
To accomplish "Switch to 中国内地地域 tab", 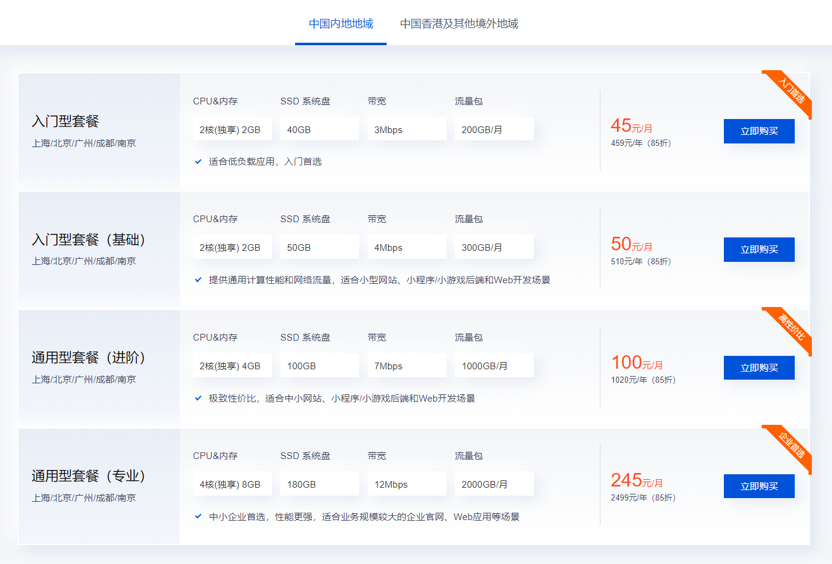I will tap(341, 24).
